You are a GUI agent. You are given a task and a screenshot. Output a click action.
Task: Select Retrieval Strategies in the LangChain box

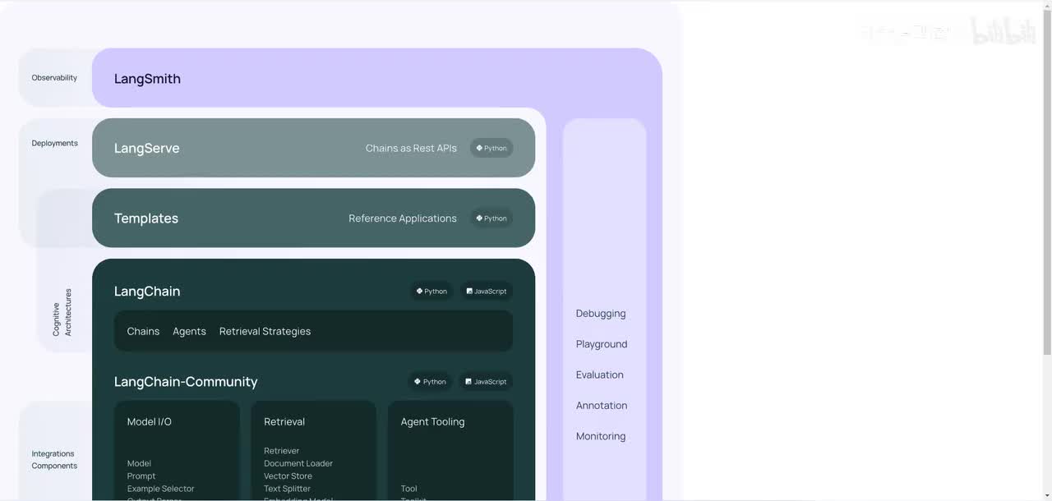tap(265, 332)
